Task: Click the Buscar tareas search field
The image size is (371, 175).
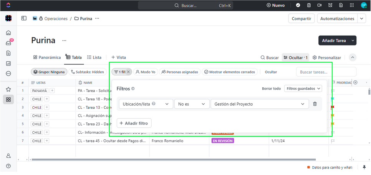Action: click(326, 72)
